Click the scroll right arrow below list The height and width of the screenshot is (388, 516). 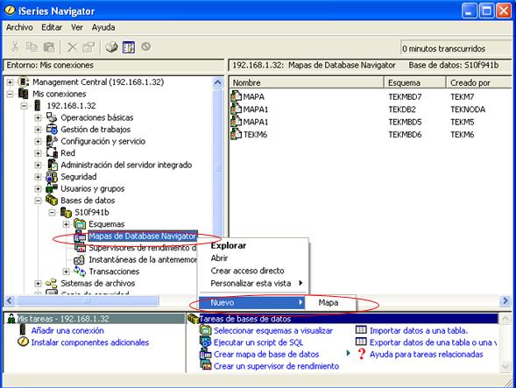(505, 300)
